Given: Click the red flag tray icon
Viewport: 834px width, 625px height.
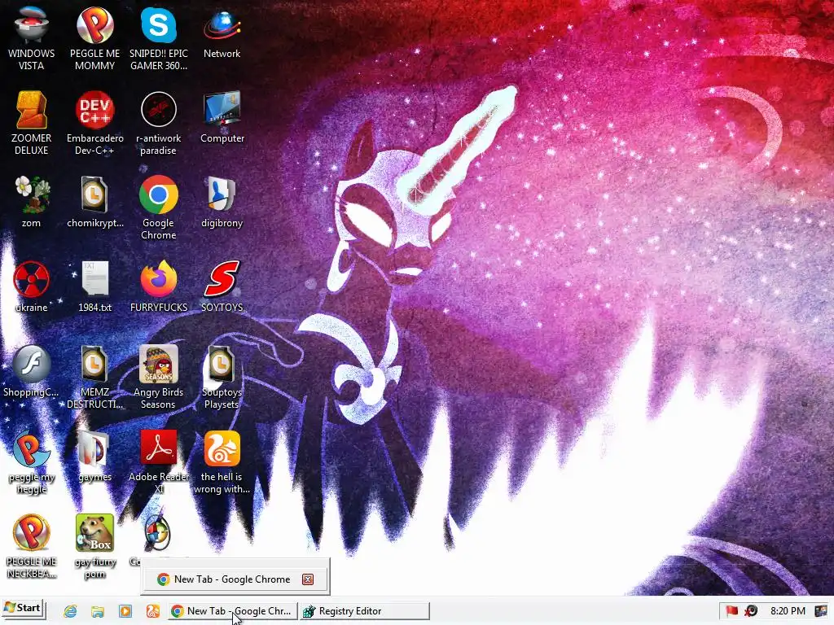Looking at the screenshot, I should click(x=732, y=611).
